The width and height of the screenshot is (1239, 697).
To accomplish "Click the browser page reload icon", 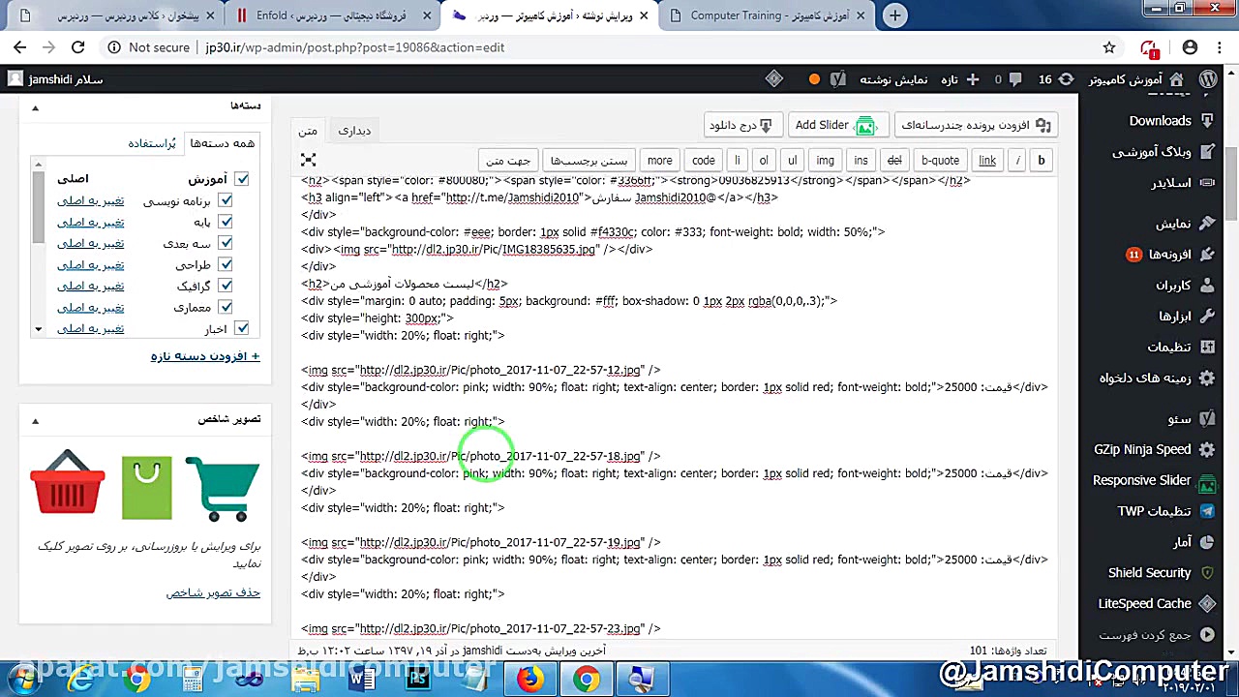I will point(77,46).
